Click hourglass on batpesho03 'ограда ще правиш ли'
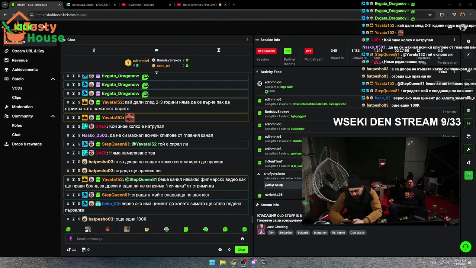 point(73,171)
